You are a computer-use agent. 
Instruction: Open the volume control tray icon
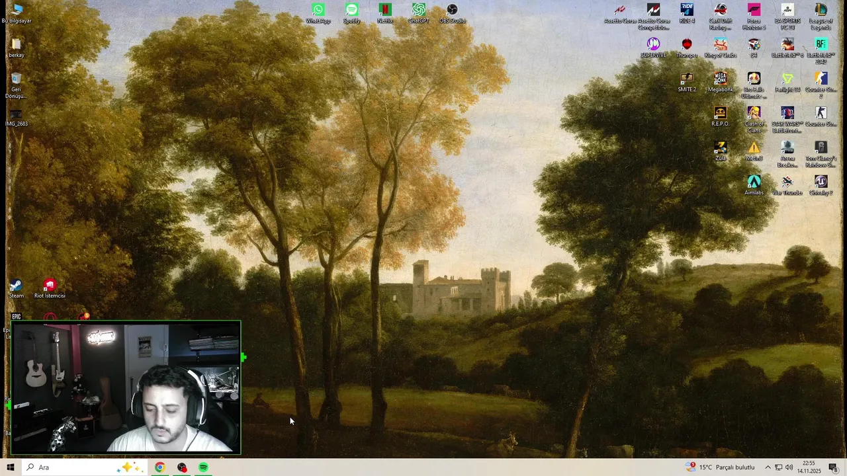(x=789, y=467)
